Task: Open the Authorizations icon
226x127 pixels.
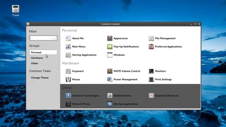Action: coord(110,96)
